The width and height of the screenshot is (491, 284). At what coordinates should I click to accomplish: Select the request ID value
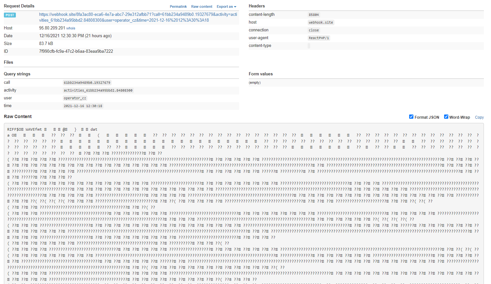76,51
